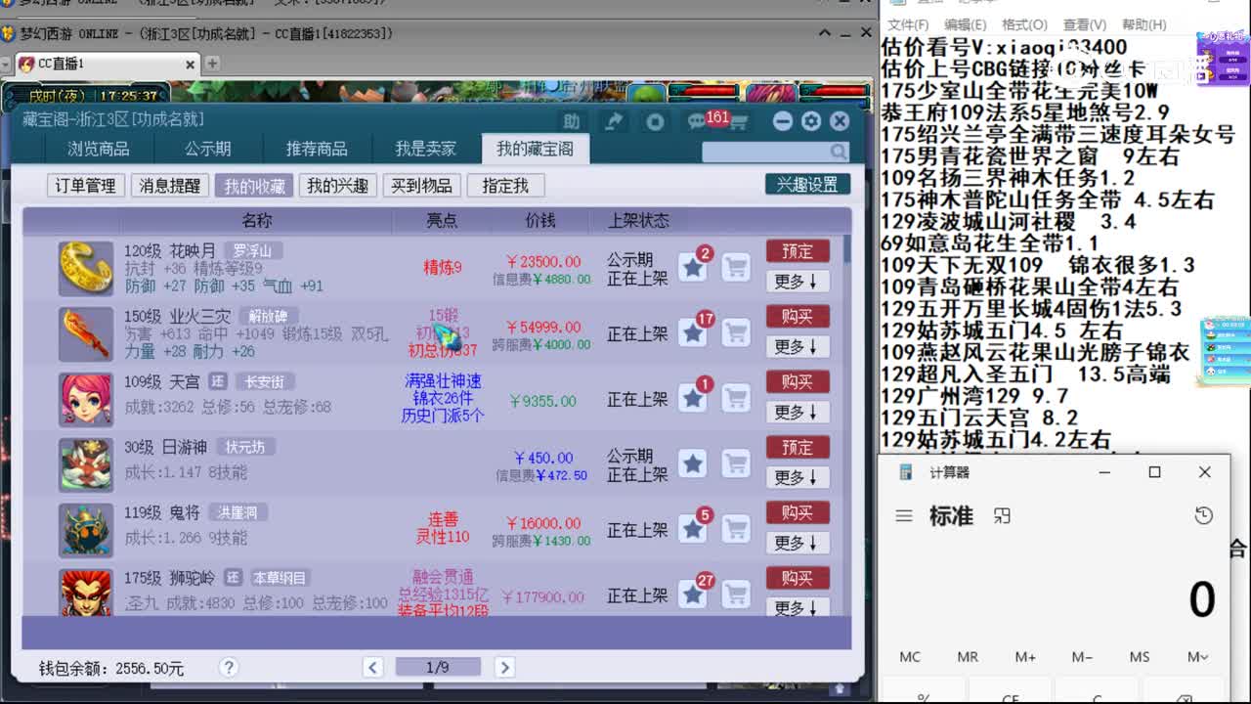
Task: Add 狮驼岭 character to the cart
Action: point(736,594)
